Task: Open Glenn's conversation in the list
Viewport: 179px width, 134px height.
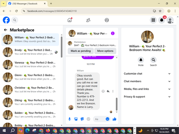Action: (30, 77)
